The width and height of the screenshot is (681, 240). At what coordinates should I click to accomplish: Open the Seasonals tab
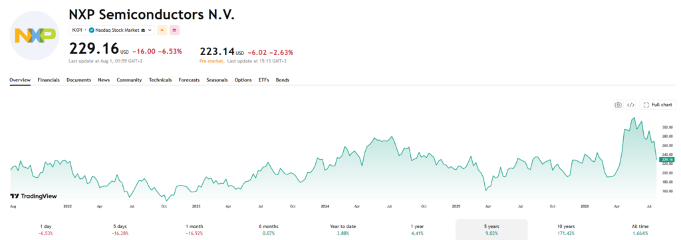coord(217,80)
